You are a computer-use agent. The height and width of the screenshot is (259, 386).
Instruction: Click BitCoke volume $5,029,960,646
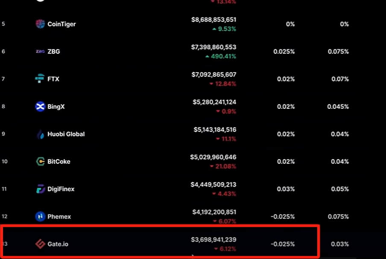pyautogui.click(x=213, y=157)
